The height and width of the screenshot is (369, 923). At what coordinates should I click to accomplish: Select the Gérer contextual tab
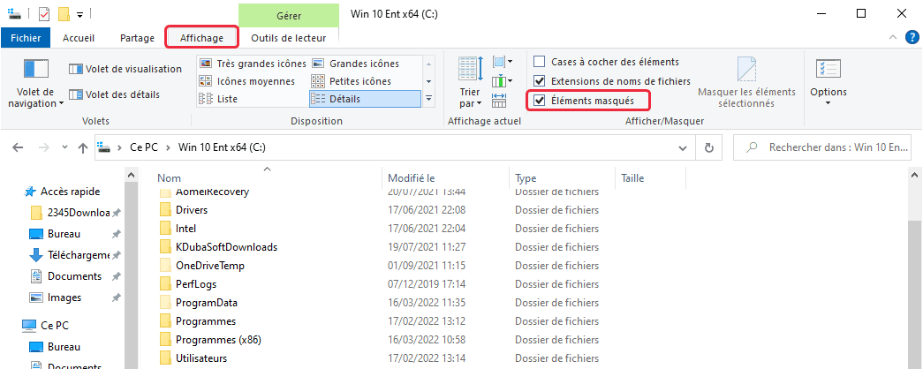click(289, 15)
